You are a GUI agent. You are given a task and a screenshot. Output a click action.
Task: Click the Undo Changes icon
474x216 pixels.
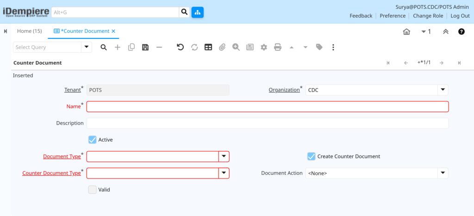[x=181, y=48]
